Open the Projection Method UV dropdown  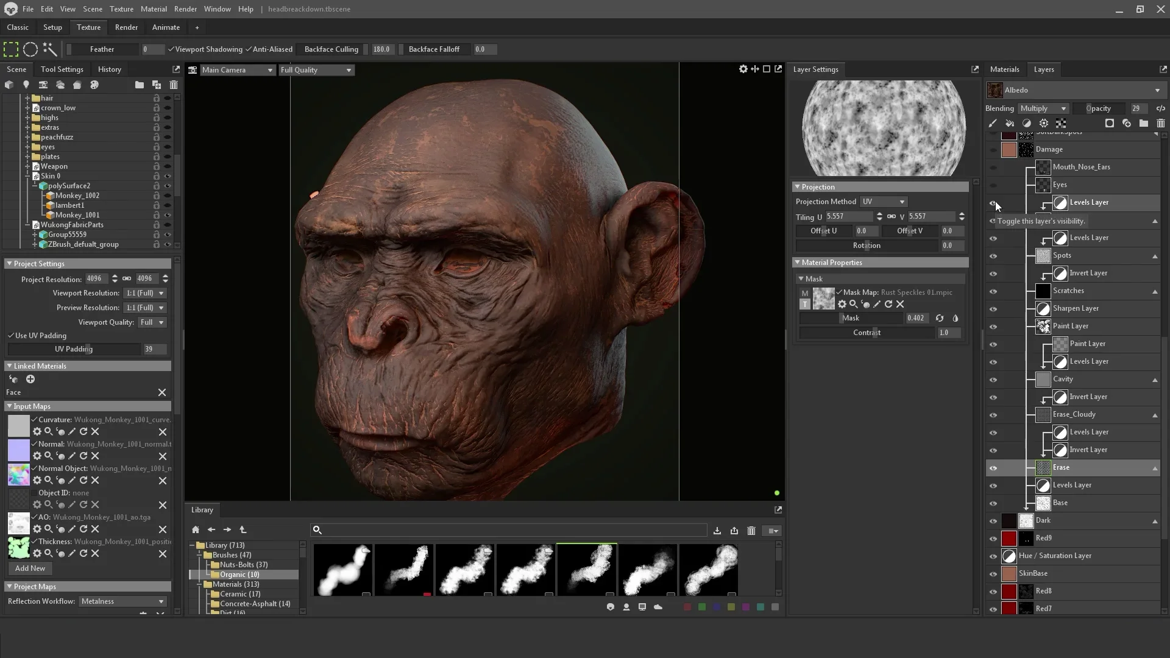point(883,202)
